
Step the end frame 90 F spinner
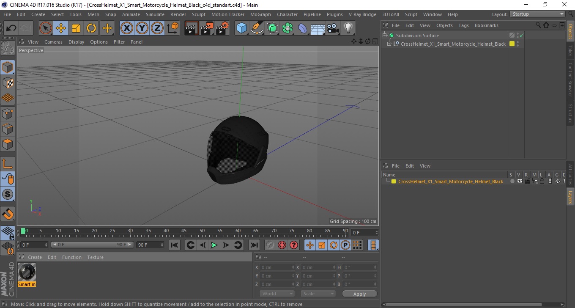point(162,245)
